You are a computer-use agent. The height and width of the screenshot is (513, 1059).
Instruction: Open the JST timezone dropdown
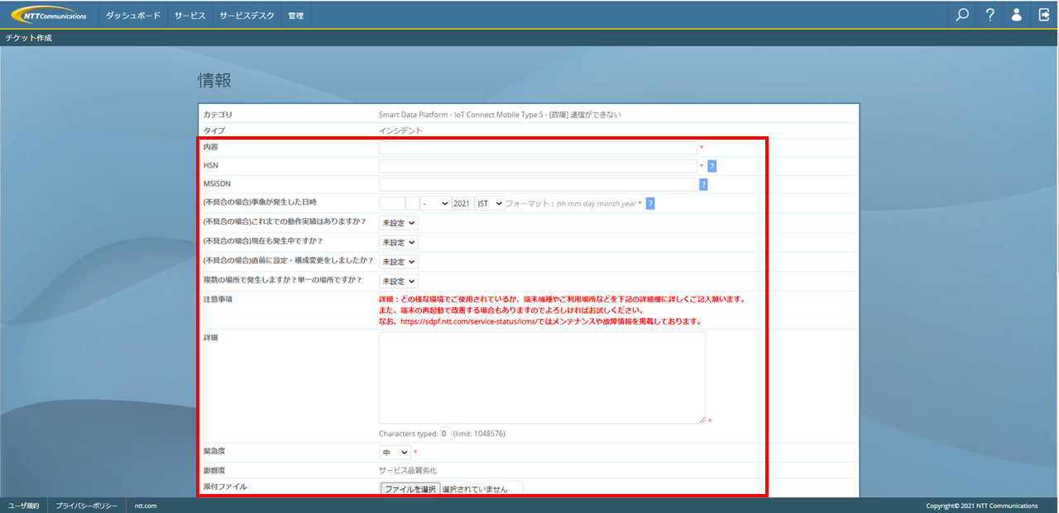[x=489, y=203]
